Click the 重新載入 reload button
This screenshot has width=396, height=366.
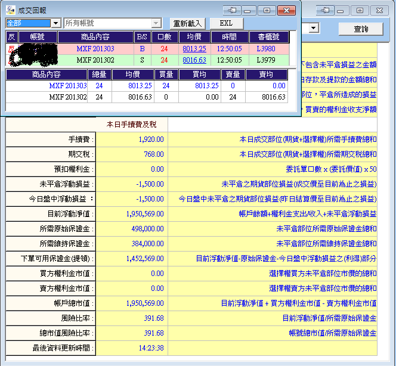pos(188,23)
